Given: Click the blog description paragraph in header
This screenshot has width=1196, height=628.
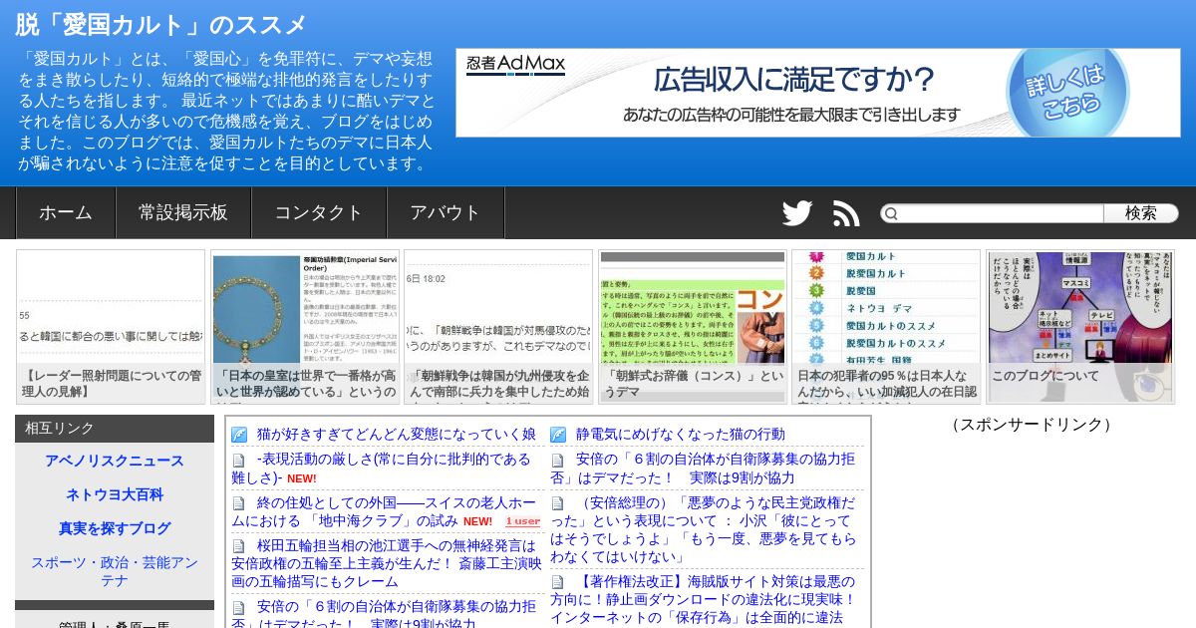Looking at the screenshot, I should [x=226, y=111].
